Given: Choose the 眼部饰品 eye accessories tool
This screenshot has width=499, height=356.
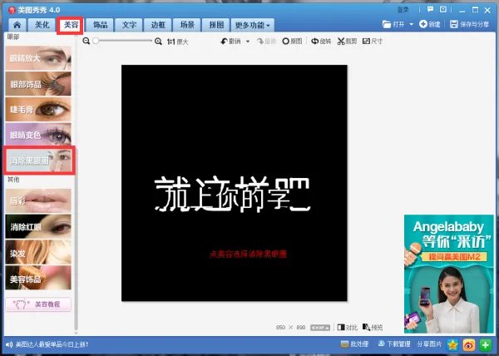Looking at the screenshot, I should pyautogui.click(x=38, y=84).
